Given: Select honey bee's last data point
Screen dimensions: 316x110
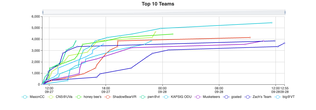Looking at the screenshot, I should tap(173, 34).
